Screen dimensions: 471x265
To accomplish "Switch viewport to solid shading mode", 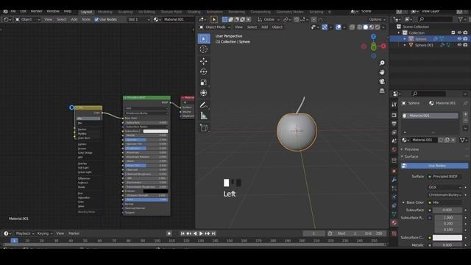I will 366,27.
